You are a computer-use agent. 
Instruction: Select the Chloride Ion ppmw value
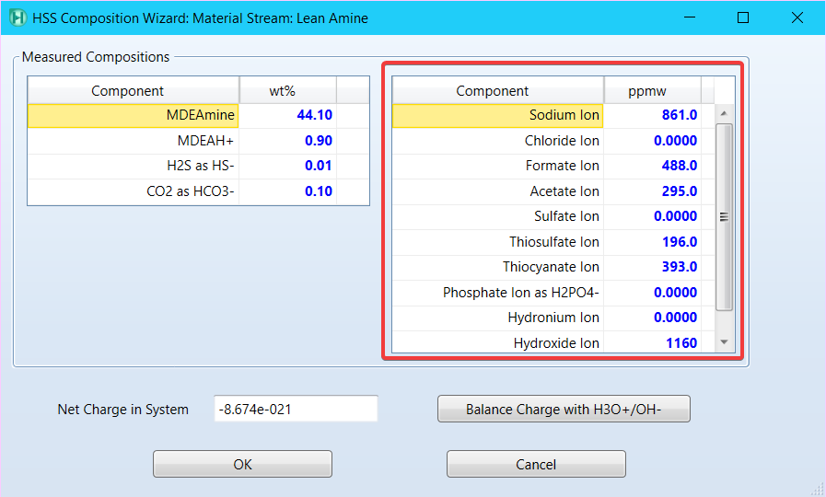pos(652,141)
